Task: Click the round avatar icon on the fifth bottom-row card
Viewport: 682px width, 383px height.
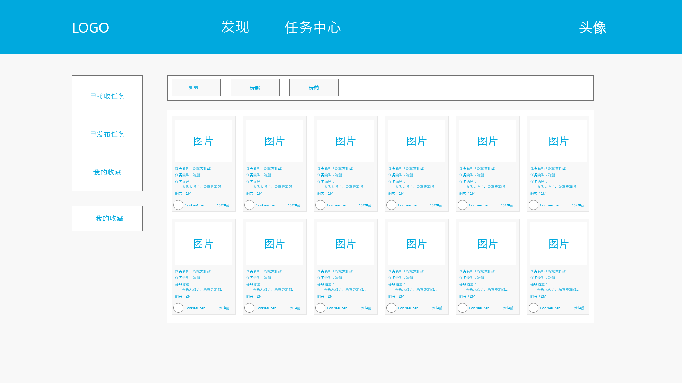Action: coord(462,308)
